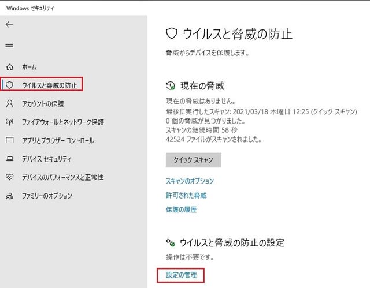The image size is (370, 288).
Task: Open the hamburger navigation menu
Action: click(9, 44)
